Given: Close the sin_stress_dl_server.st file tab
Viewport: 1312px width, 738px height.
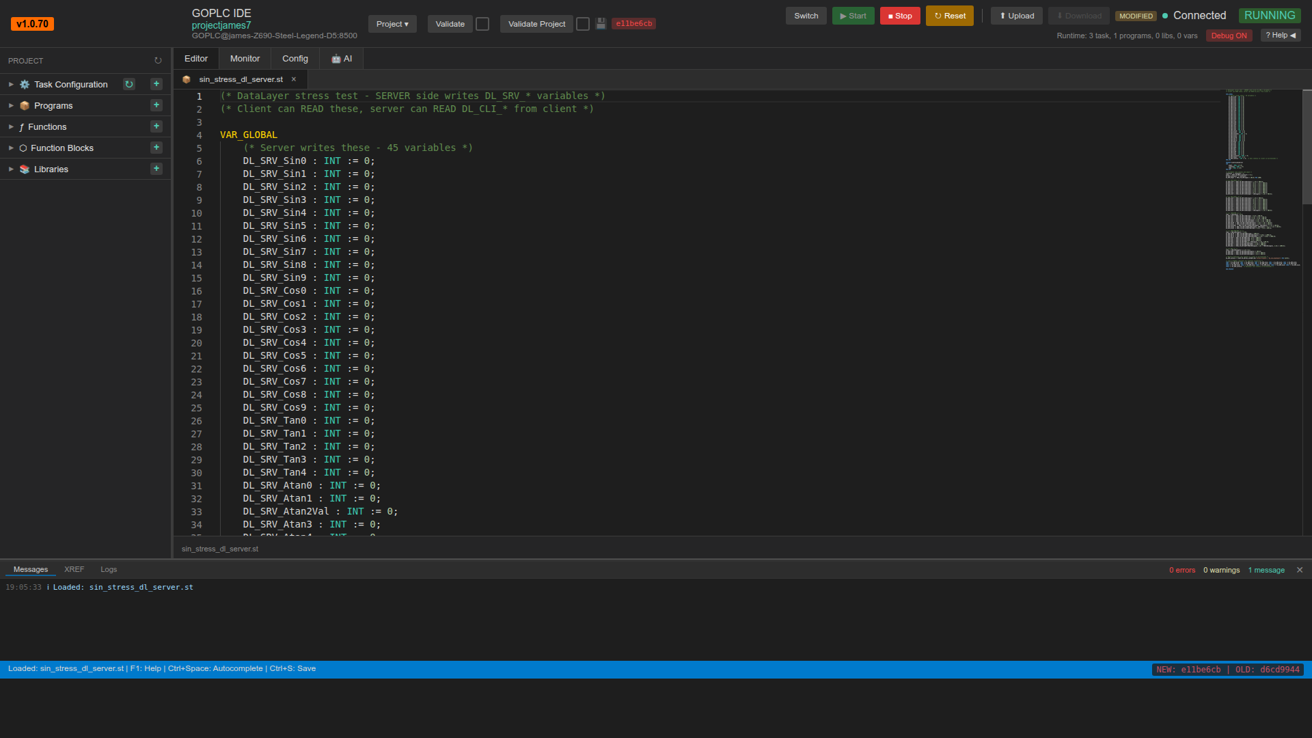Looking at the screenshot, I should coord(294,79).
